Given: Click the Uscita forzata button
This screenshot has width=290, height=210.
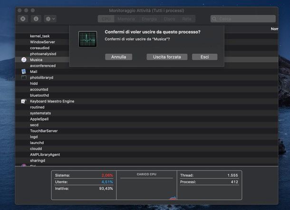Looking at the screenshot, I should pos(167,57).
